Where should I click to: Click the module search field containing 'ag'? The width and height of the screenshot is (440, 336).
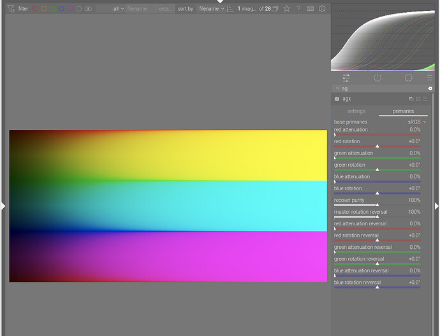(x=381, y=88)
